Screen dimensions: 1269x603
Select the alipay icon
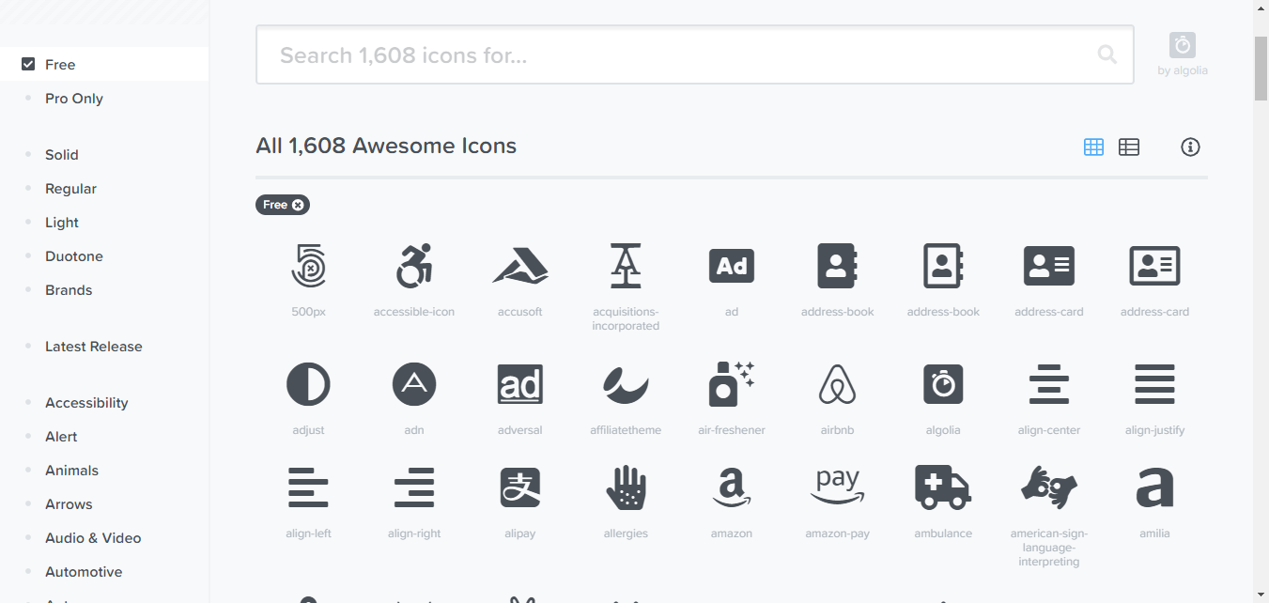(x=520, y=487)
